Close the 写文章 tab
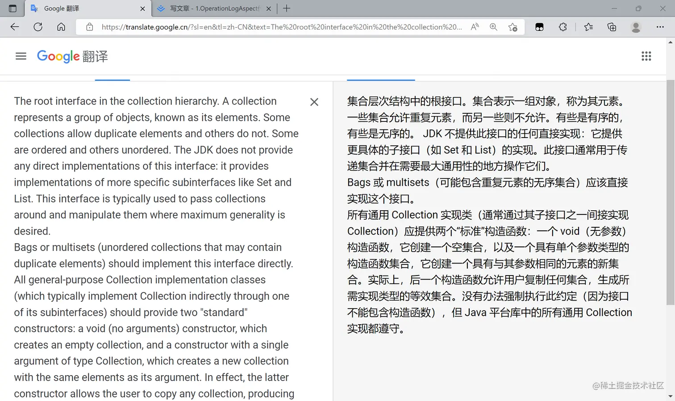Screen dimensions: 675x401 tap(269, 8)
